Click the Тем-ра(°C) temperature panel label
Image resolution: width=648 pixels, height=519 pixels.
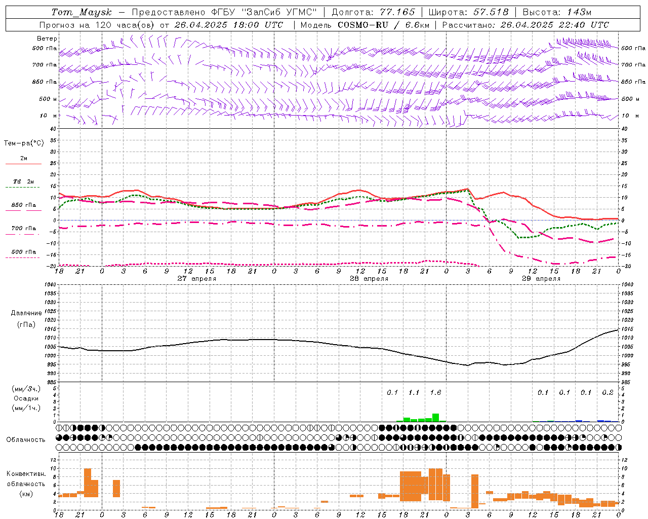[x=24, y=143]
